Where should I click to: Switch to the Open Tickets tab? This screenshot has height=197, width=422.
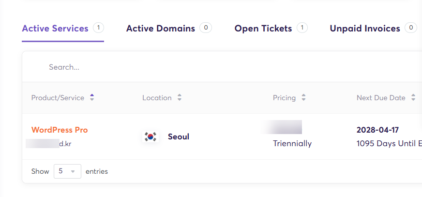click(263, 29)
